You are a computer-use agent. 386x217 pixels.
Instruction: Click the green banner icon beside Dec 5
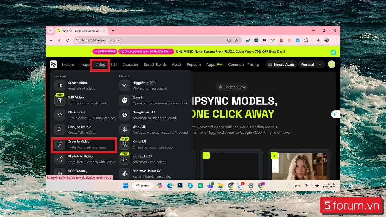[x=334, y=52]
